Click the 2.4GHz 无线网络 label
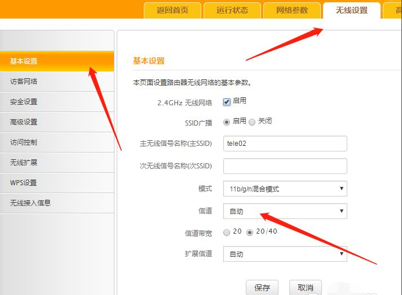The width and height of the screenshot is (402, 295). (184, 102)
